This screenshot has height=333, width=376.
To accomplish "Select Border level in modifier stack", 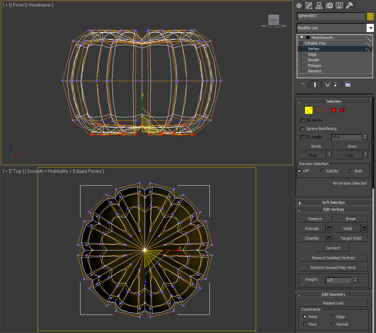I will 313,60.
